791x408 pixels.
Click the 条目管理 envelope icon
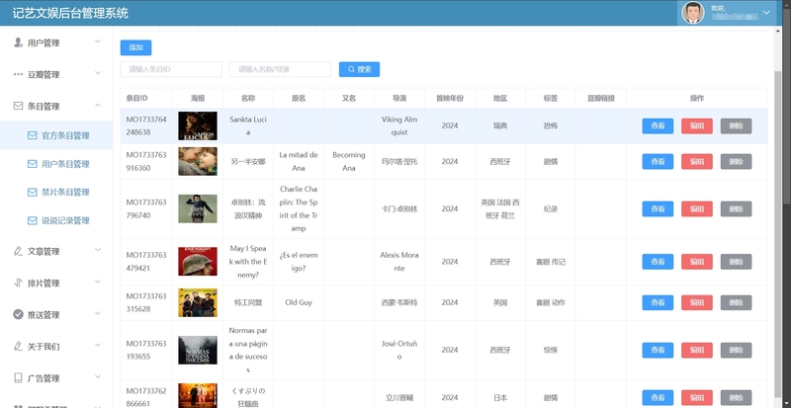tap(18, 106)
